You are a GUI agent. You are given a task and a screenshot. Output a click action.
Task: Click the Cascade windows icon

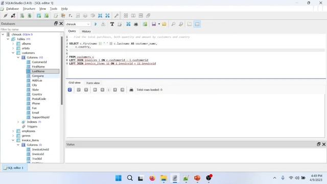(148, 16)
